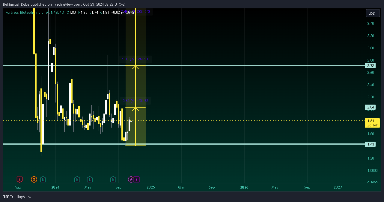Click the Aug label on time axis
This screenshot has width=384, height=202.
tap(18, 188)
